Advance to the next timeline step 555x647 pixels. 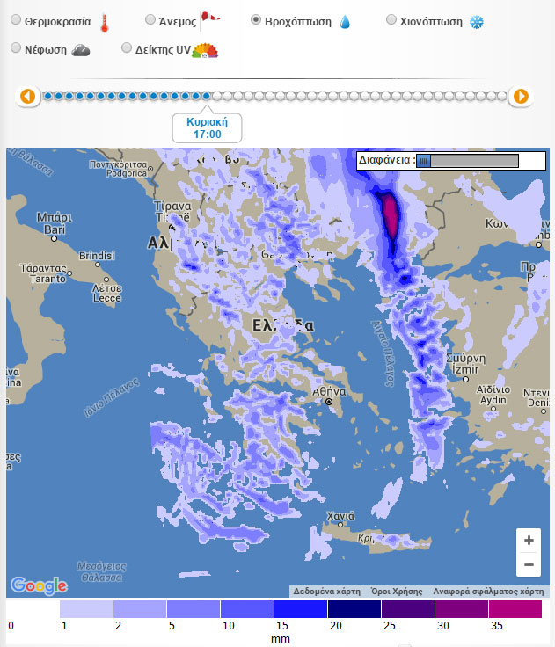coord(521,96)
